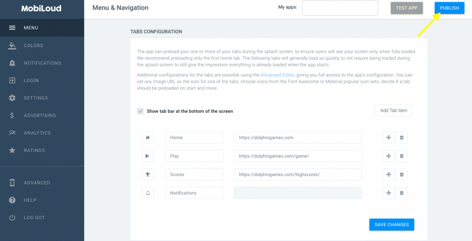This screenshot has height=241, width=472.
Task: Toggle Show tab bar at bottom checkbox
Action: coord(140,111)
